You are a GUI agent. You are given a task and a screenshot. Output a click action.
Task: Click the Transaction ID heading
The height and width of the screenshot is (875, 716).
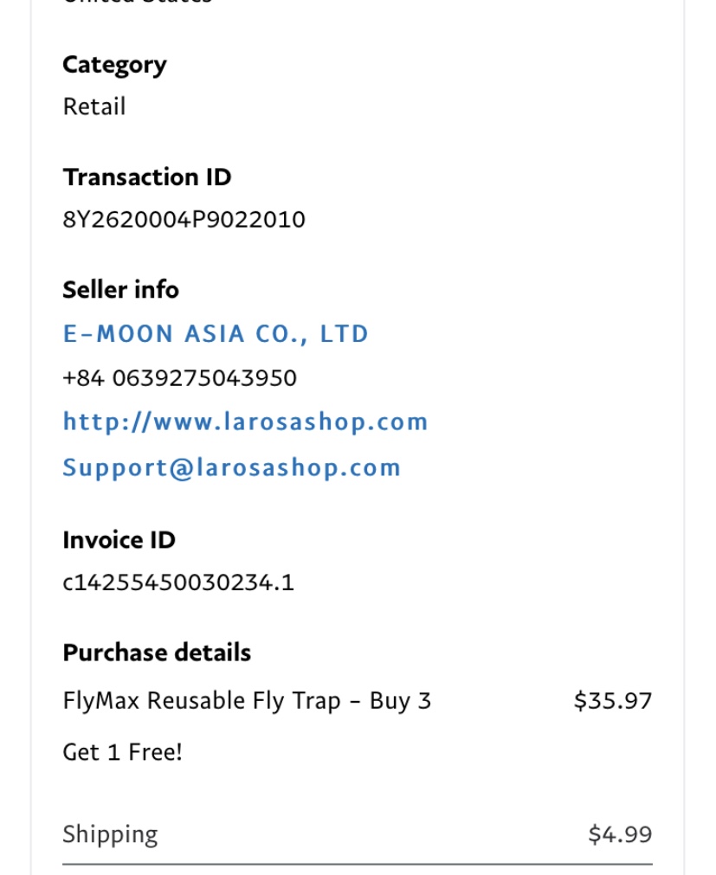click(147, 177)
